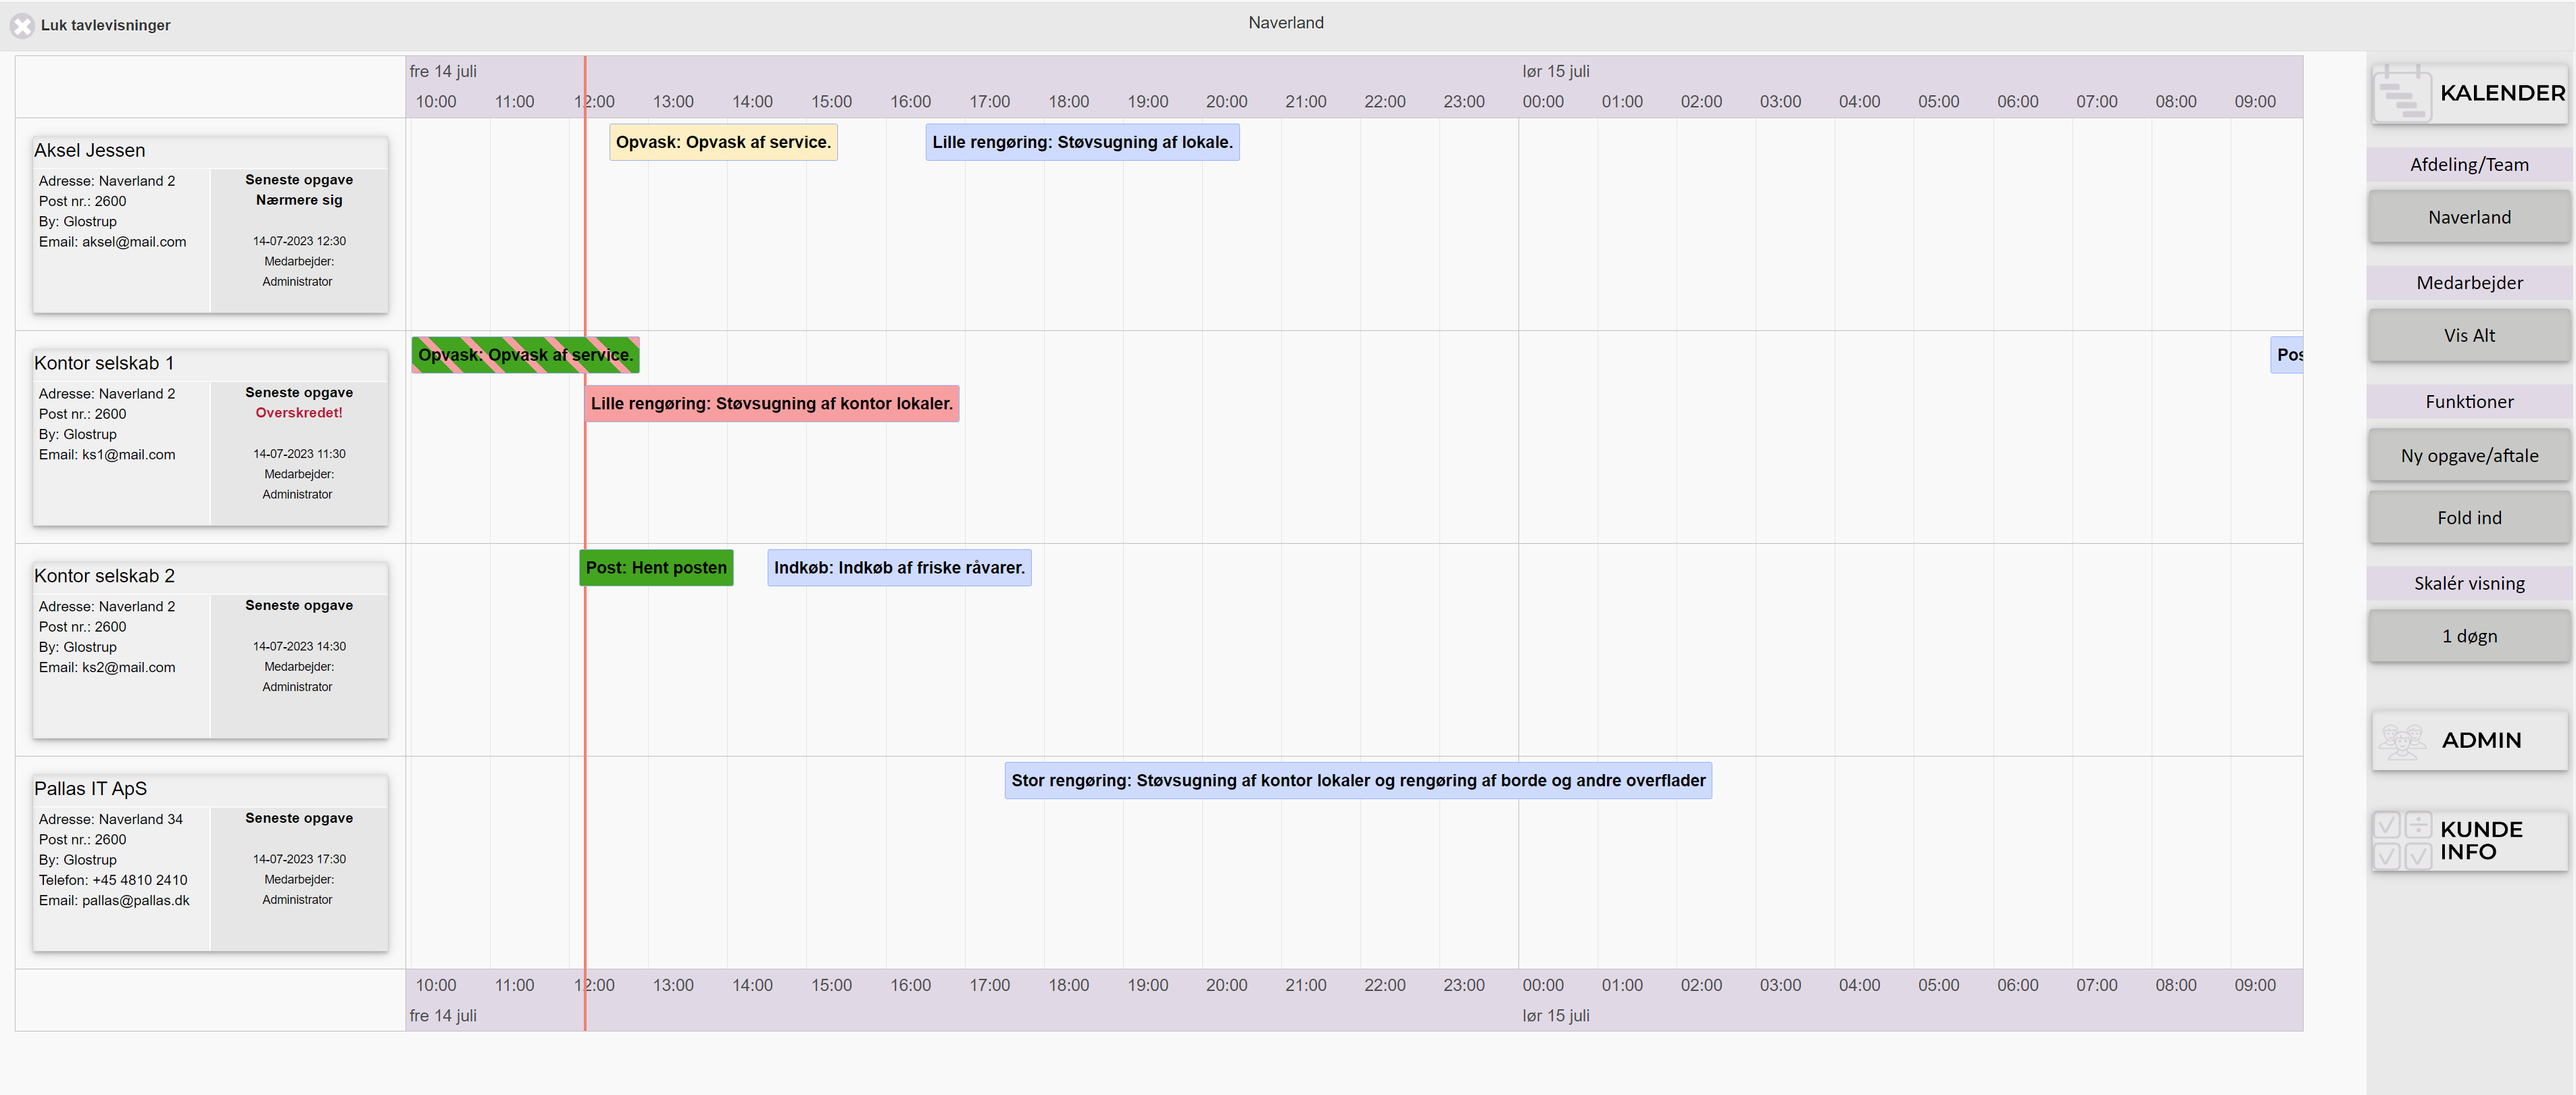2576x1095 pixels.
Task: Open the Pallas IT ApS customer card
Action: tap(210, 863)
